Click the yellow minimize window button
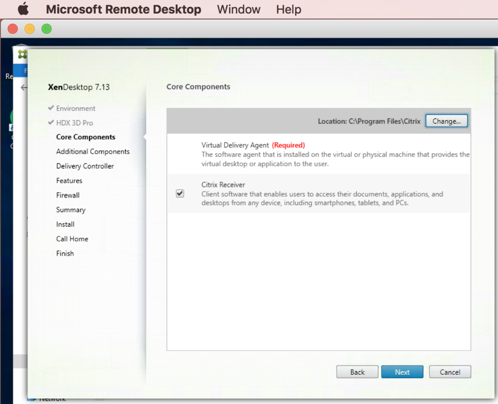Image resolution: width=498 pixels, height=404 pixels. [x=30, y=29]
